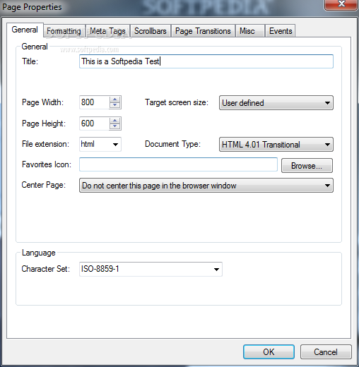
Task: Open the Target screen size dropdown
Action: [276, 103]
